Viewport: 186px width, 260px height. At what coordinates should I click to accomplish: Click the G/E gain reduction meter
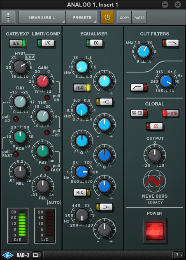18,226
